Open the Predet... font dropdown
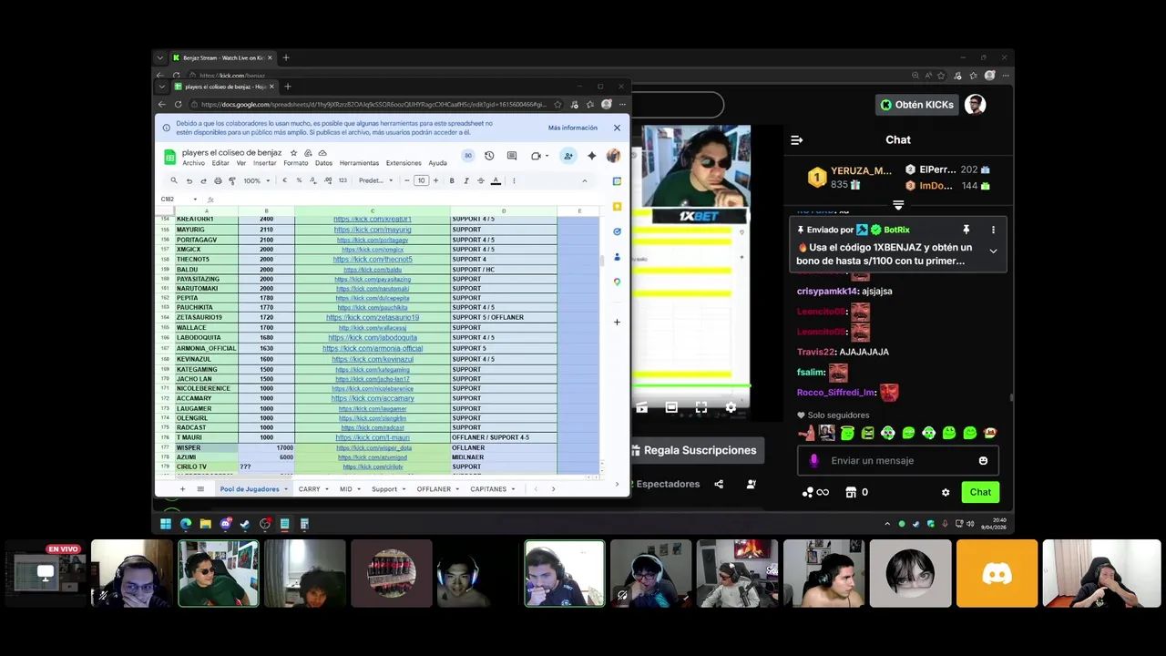The height and width of the screenshot is (656, 1166). click(376, 180)
